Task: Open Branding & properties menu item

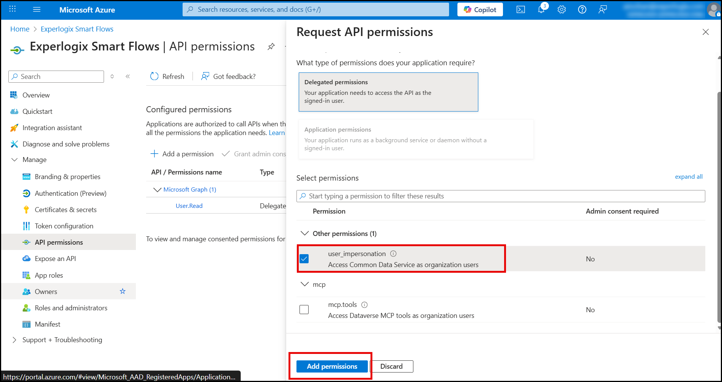Action: 68,177
